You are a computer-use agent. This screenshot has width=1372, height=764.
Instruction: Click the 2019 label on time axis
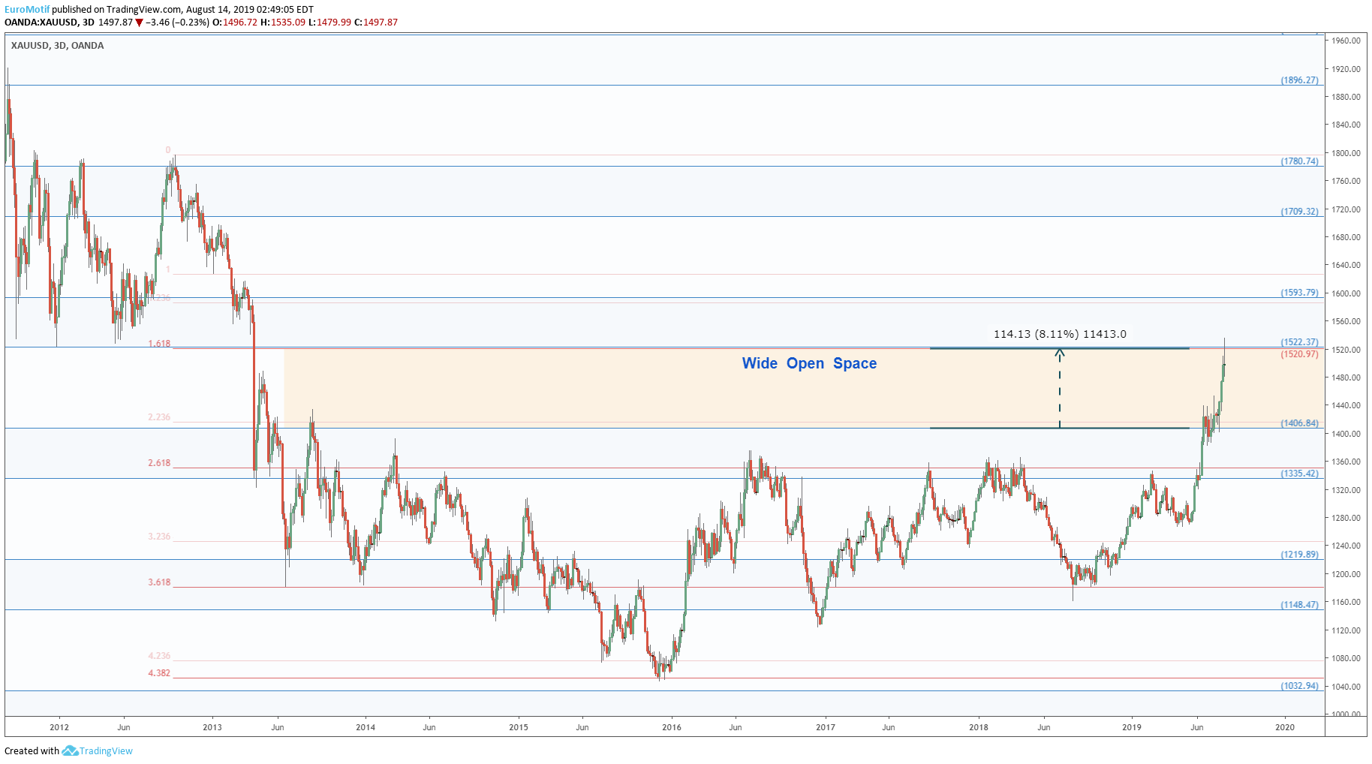pyautogui.click(x=1131, y=727)
